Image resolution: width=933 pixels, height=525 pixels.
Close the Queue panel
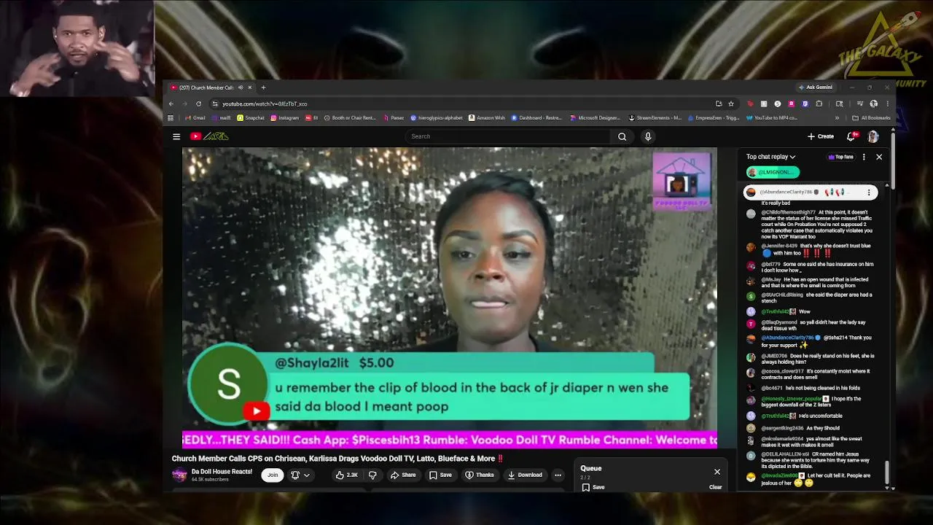(x=717, y=472)
